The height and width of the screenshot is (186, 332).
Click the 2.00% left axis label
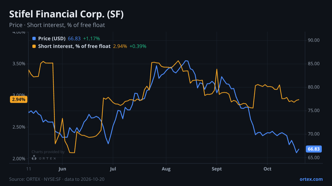pyautogui.click(x=19, y=159)
